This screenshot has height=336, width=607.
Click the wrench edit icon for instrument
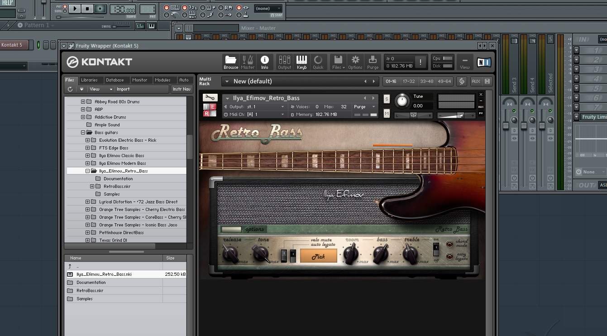click(210, 98)
